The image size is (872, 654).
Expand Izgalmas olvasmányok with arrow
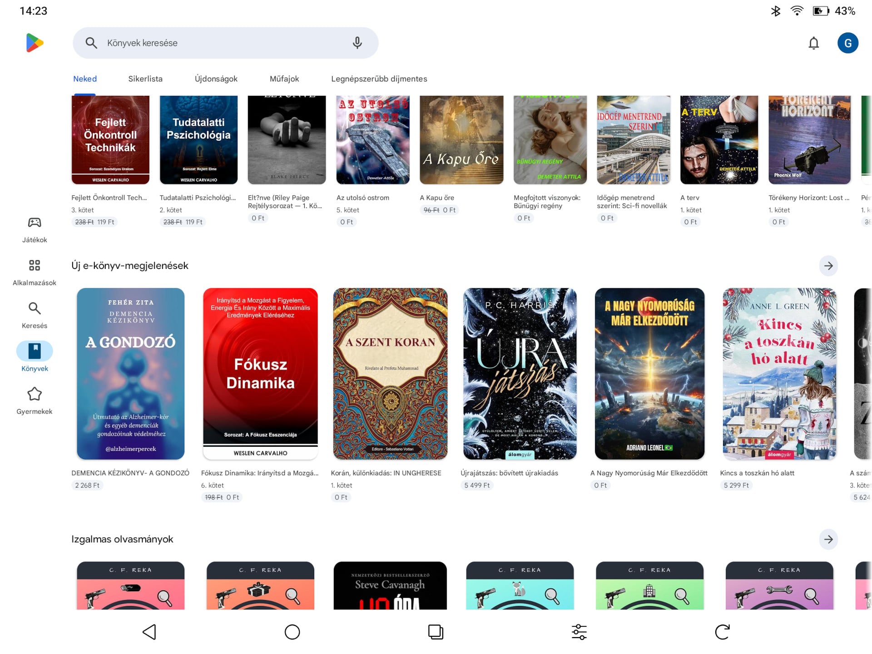[x=828, y=539]
